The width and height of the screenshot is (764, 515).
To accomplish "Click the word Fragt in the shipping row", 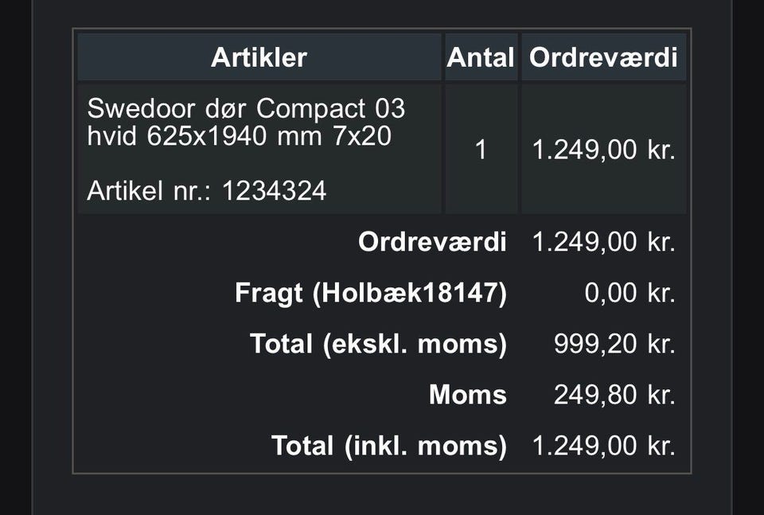I will pos(269,293).
